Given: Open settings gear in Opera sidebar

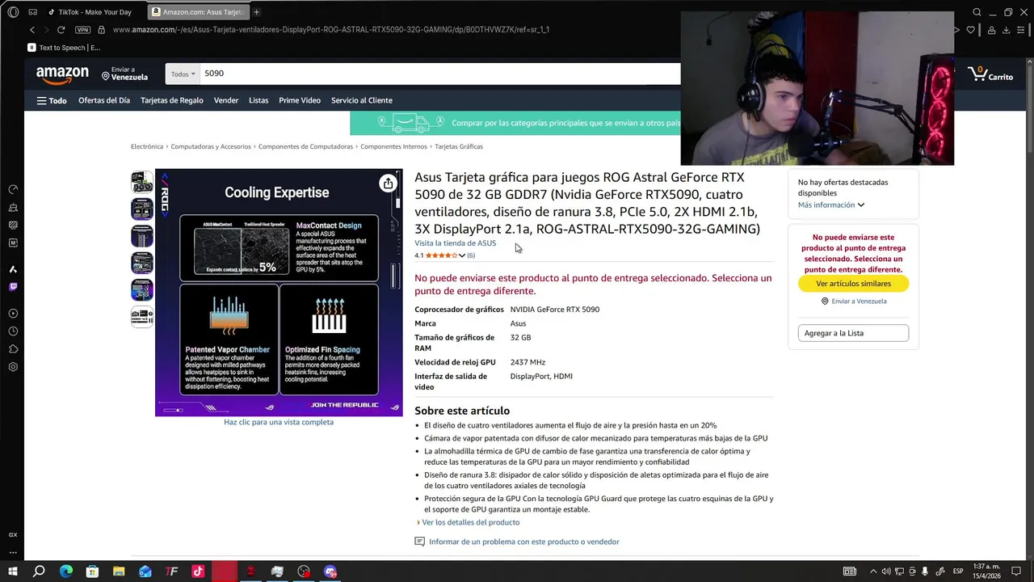Looking at the screenshot, I should (13, 367).
